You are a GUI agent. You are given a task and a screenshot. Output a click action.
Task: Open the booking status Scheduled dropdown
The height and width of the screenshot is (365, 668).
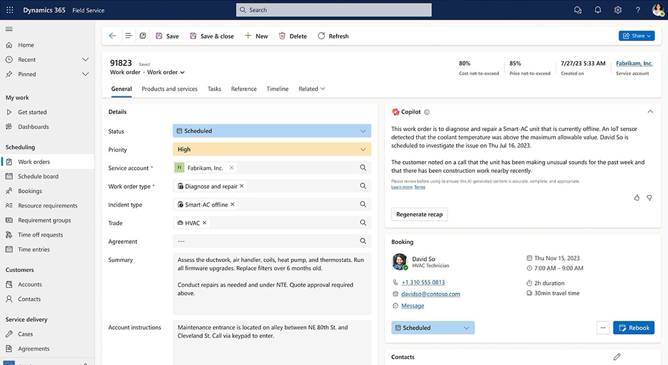433,328
